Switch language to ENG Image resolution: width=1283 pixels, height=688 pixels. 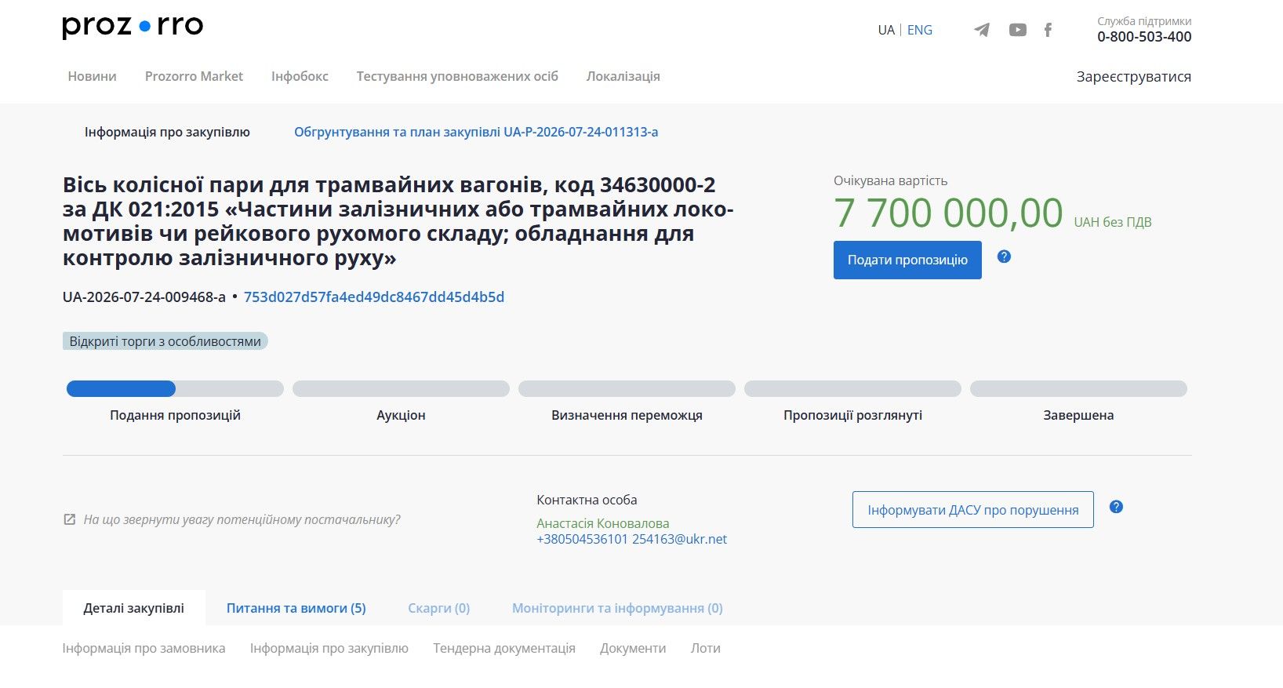point(920,30)
